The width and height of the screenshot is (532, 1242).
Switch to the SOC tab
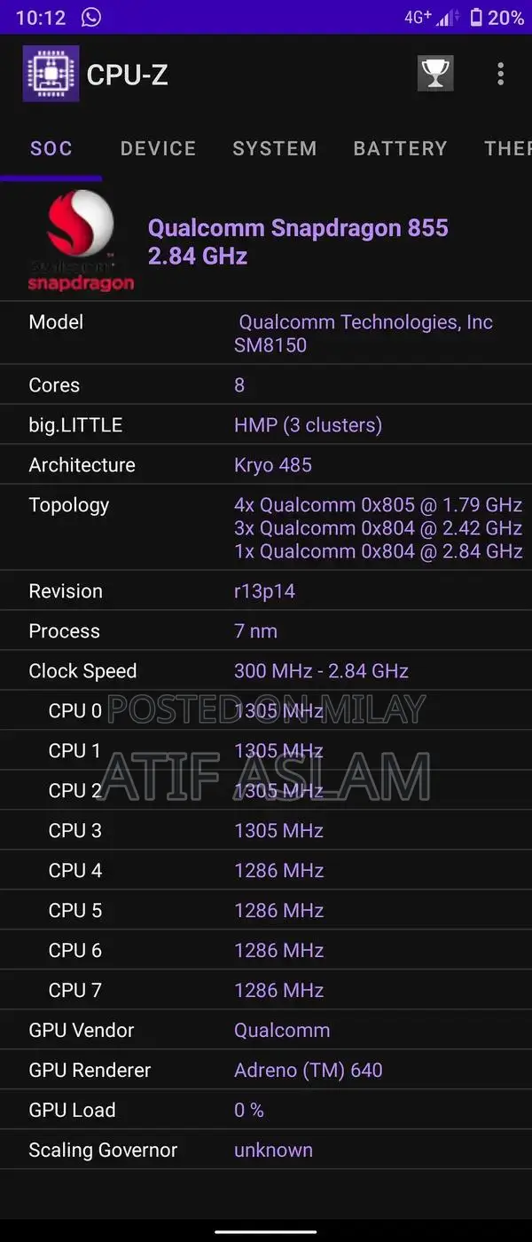(51, 148)
